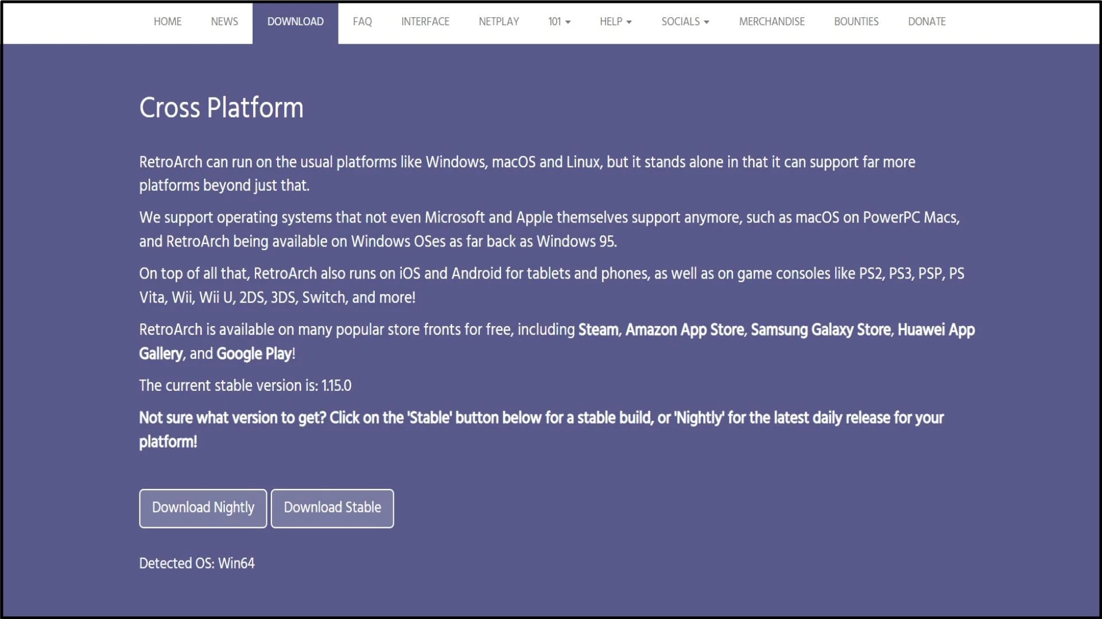
Task: Click the Cross Platform heading
Action: 221,108
